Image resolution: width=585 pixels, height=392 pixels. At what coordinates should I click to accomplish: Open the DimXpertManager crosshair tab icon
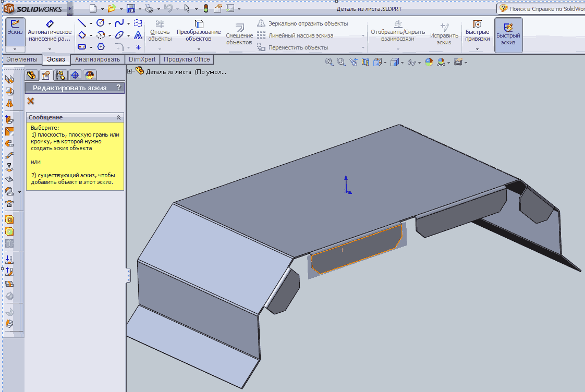[x=75, y=76]
